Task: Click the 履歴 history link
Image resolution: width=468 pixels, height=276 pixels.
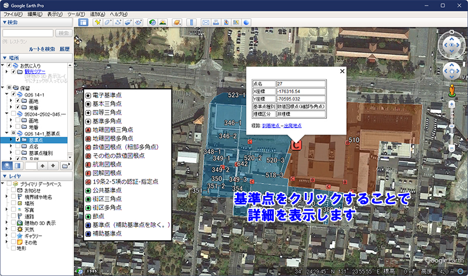Action: pyautogui.click(x=65, y=49)
